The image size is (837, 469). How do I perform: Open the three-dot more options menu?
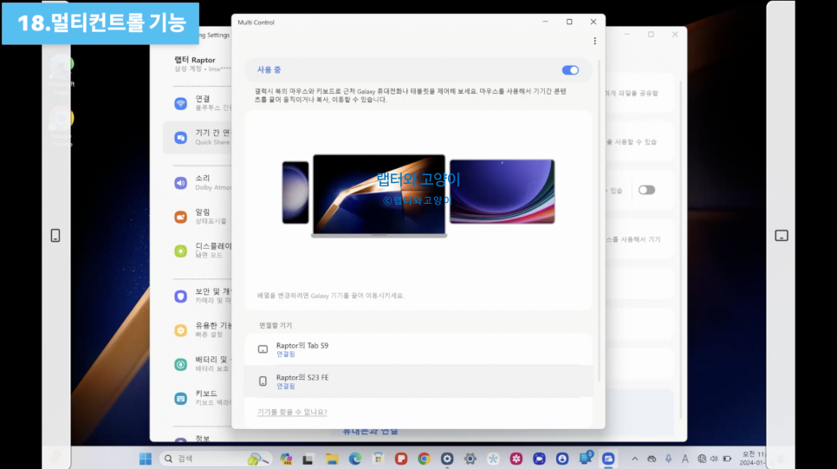click(594, 41)
